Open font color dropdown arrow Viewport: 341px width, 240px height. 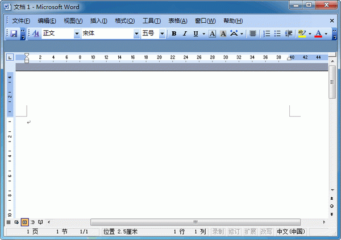pyautogui.click(x=326, y=34)
